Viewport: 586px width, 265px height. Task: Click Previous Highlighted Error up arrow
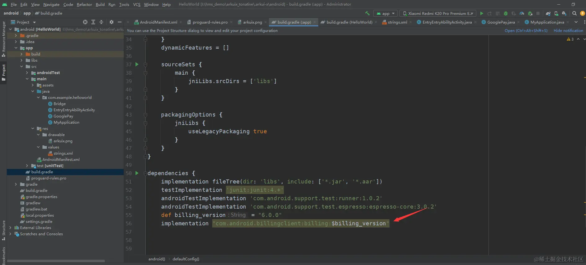coord(578,39)
